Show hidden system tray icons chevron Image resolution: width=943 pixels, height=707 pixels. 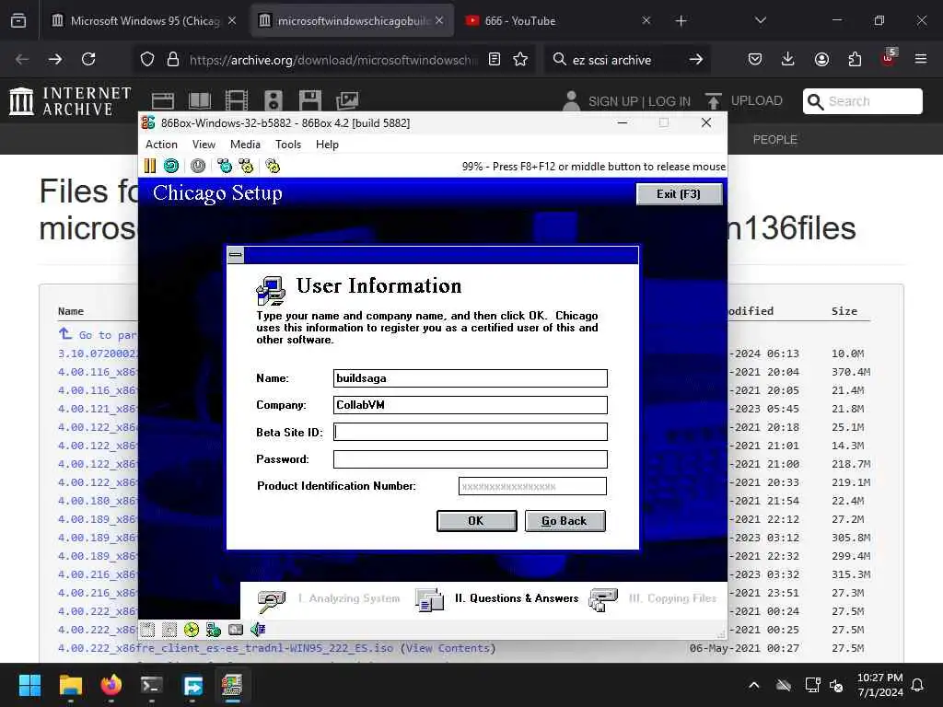coord(753,685)
